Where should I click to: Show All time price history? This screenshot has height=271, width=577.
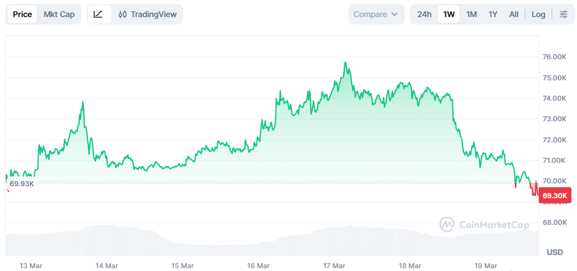pos(514,14)
